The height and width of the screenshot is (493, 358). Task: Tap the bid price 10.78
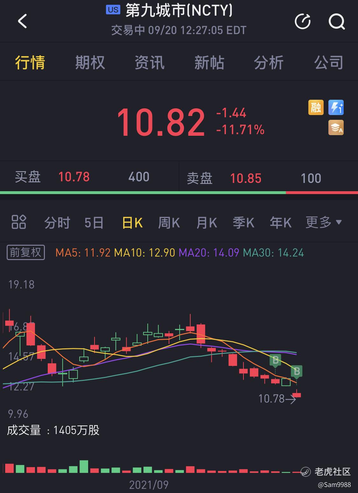tap(74, 177)
